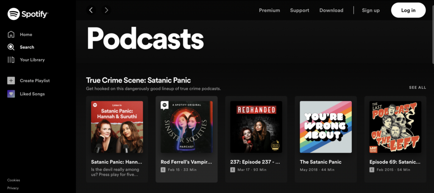The height and width of the screenshot is (193, 434).
Task: Click the Your Library icon
Action: pyautogui.click(x=11, y=60)
